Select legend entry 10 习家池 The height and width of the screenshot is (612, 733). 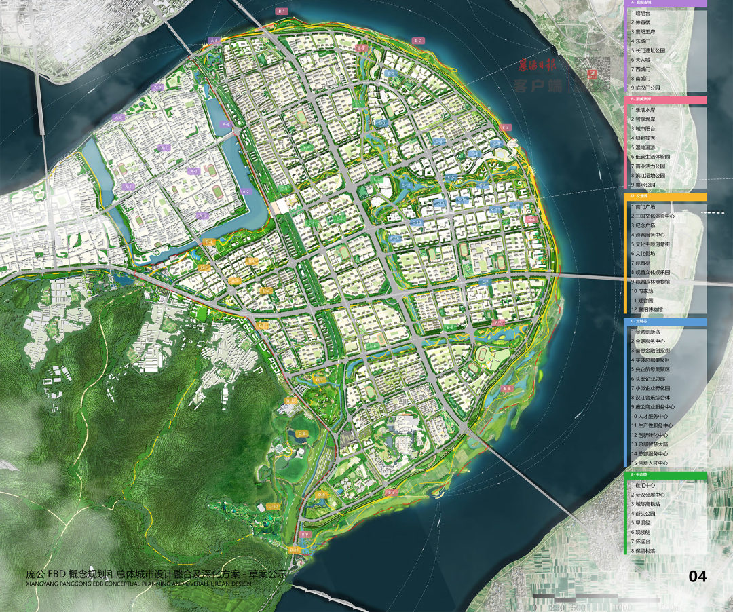(x=643, y=291)
